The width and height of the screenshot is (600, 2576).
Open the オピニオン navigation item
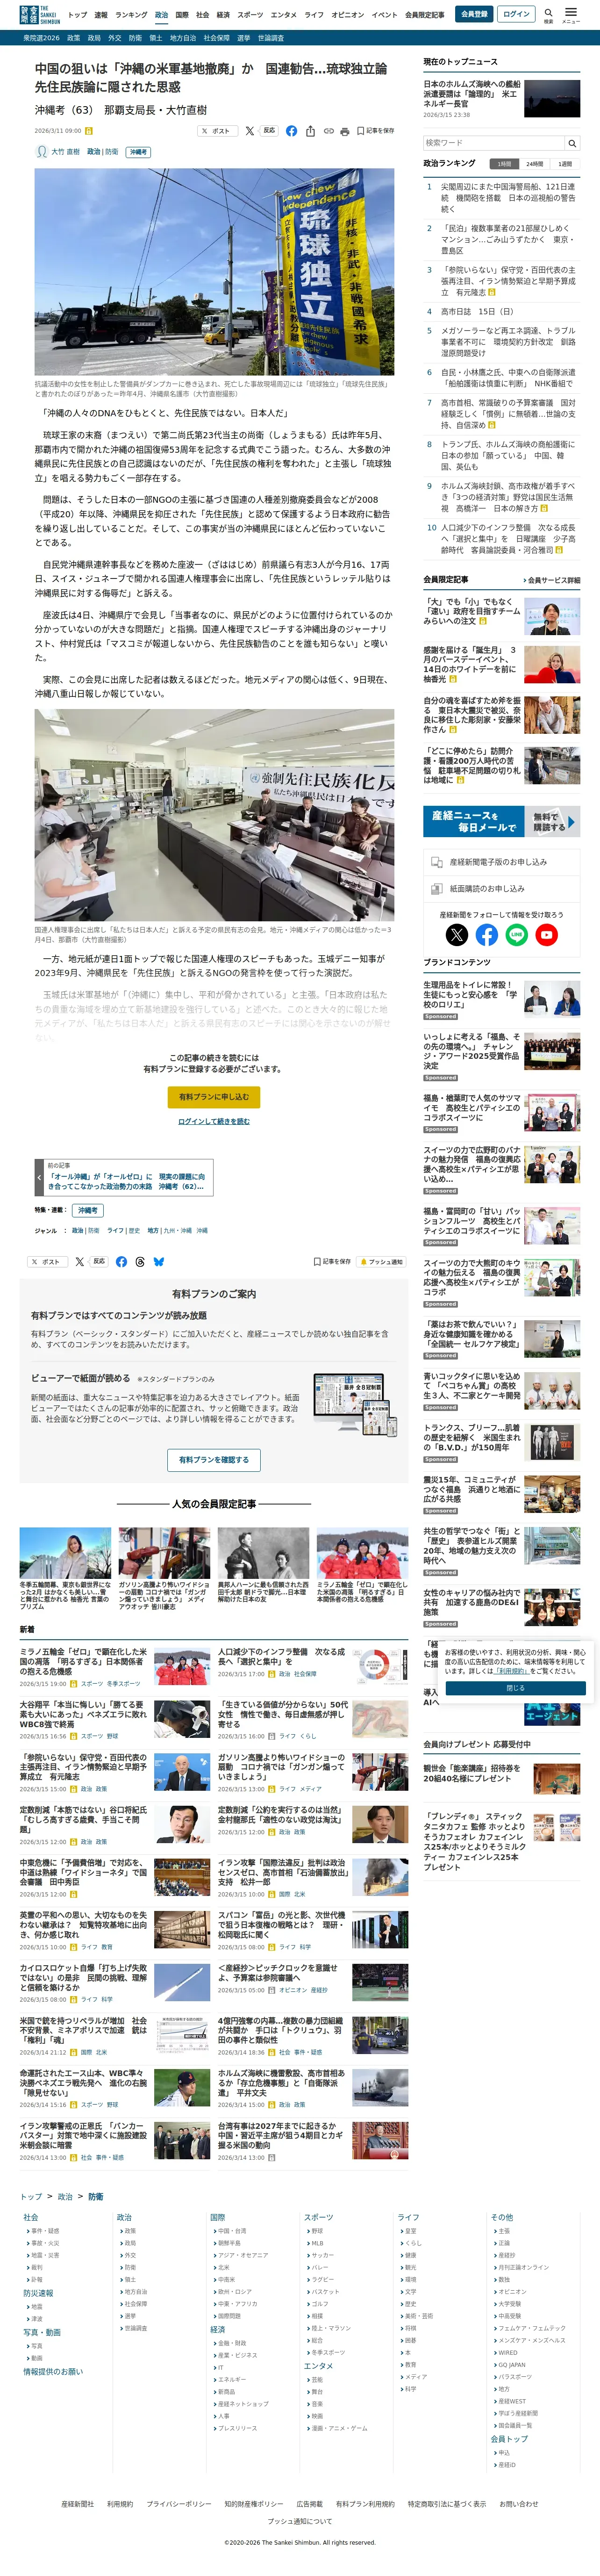point(347,15)
